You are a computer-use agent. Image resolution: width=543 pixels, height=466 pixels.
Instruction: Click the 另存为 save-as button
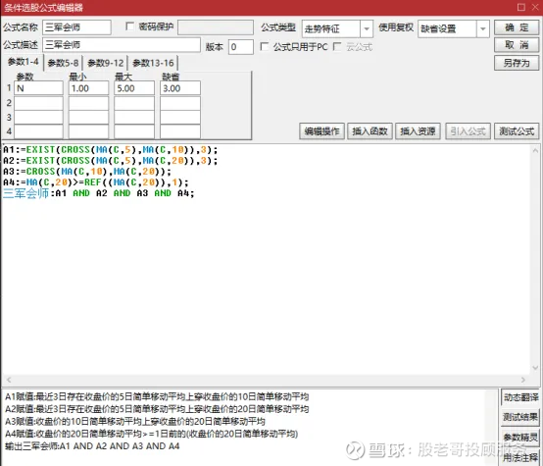tap(517, 63)
